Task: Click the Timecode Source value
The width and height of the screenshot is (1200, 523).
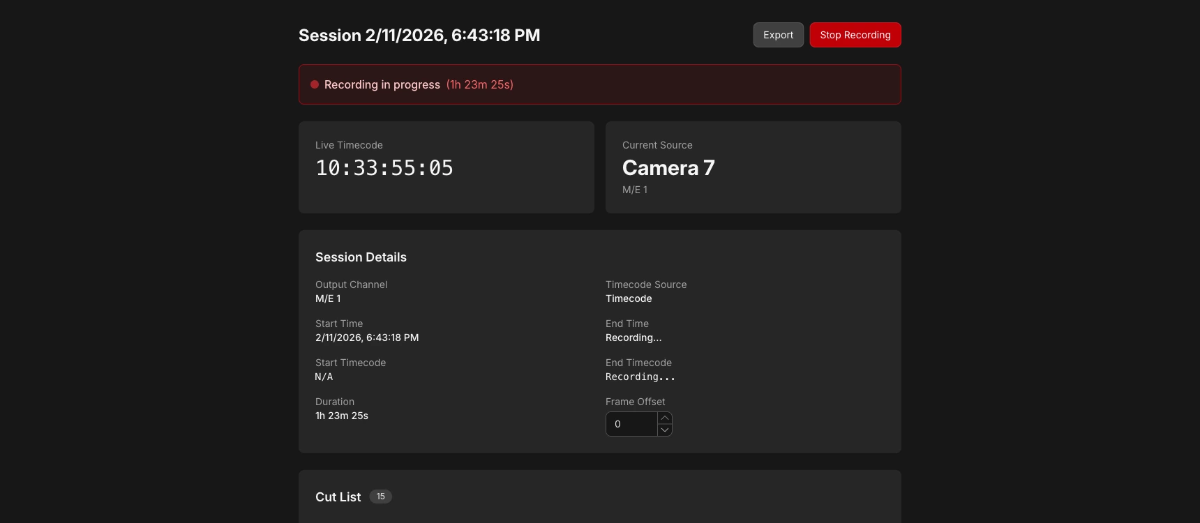Action: (629, 298)
